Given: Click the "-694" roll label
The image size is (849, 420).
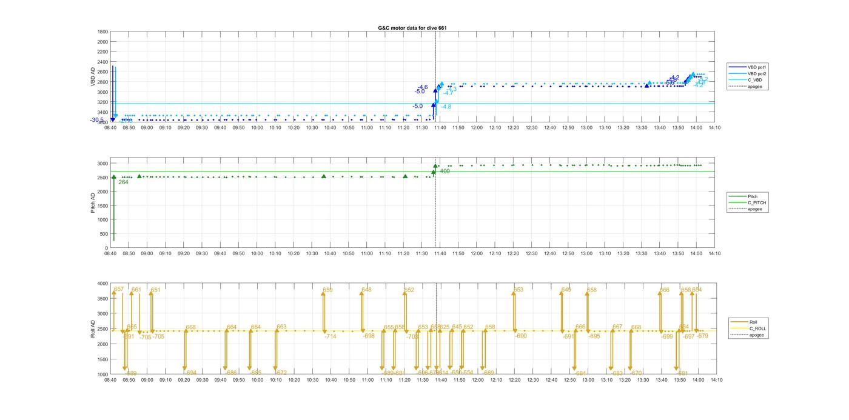Looking at the screenshot, I should pyautogui.click(x=190, y=373).
